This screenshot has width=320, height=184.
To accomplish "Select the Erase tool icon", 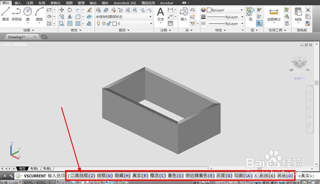I will pos(89,10).
